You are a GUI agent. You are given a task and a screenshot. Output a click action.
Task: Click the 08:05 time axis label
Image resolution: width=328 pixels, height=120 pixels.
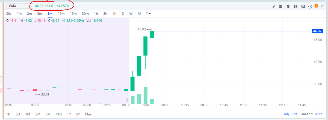pyautogui.click(x=35, y=105)
